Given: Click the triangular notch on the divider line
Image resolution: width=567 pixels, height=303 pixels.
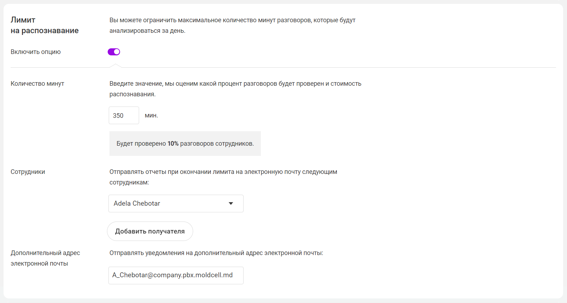Looking at the screenshot, I should coord(115,66).
